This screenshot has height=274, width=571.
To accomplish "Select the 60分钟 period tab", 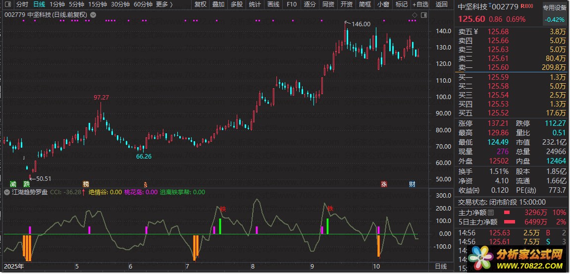I will [143, 4].
